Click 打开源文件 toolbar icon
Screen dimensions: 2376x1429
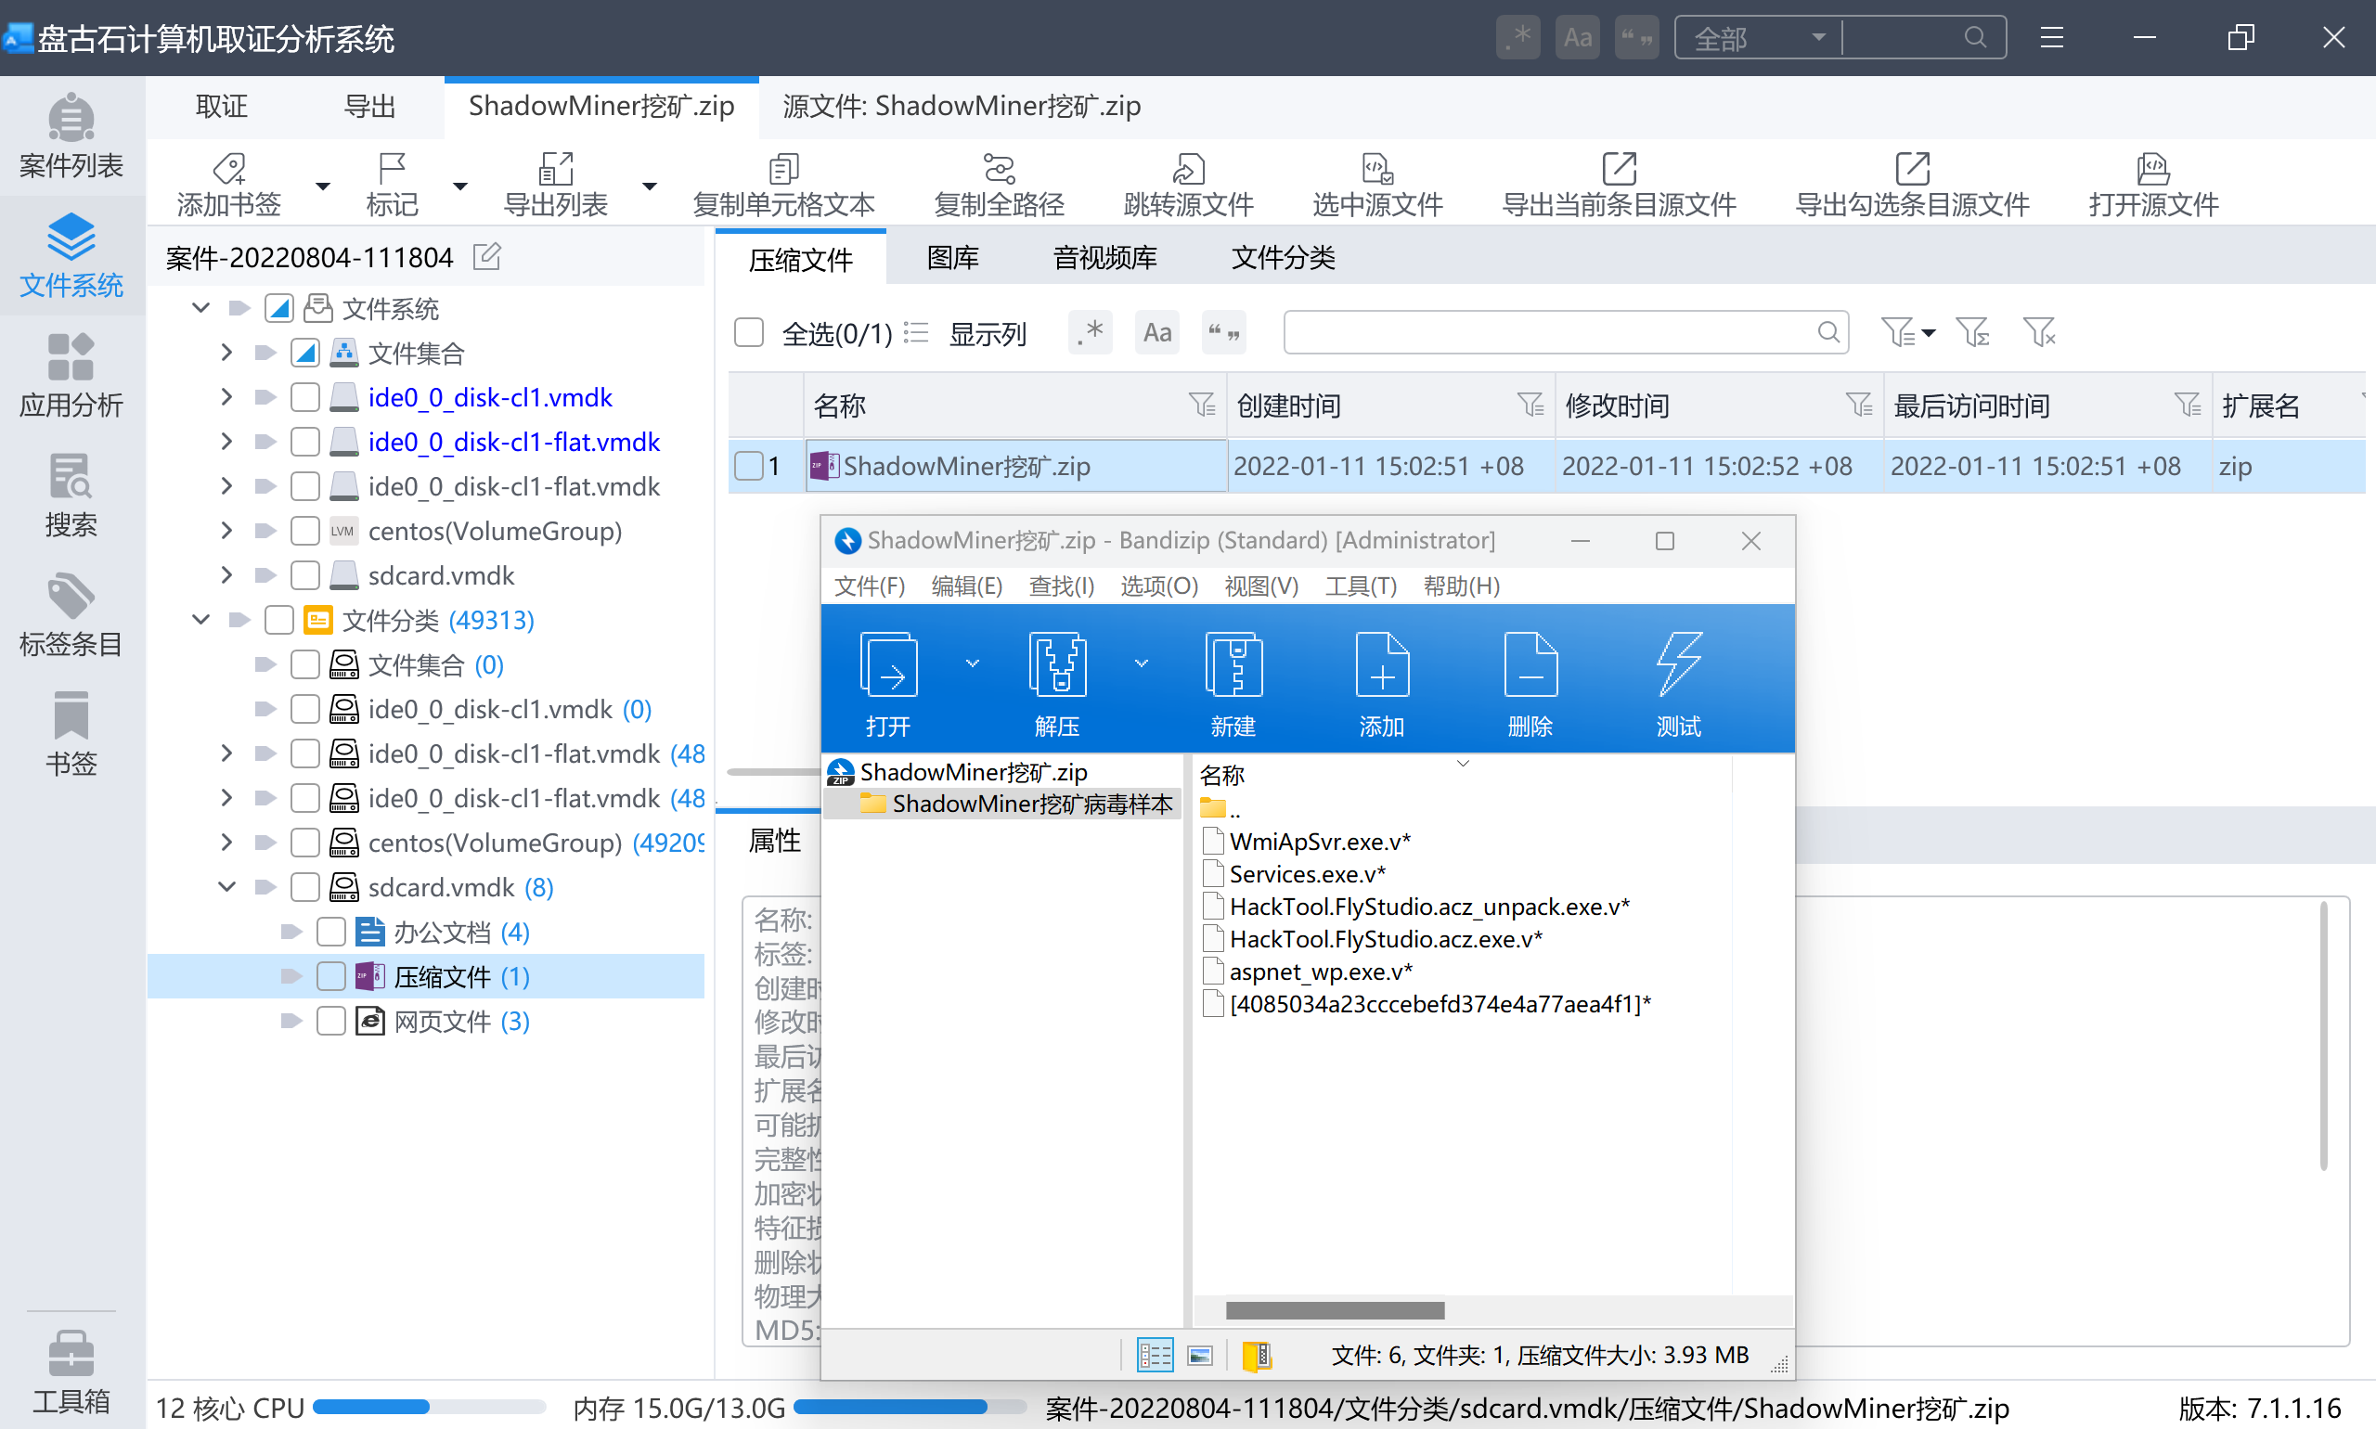pos(2152,169)
